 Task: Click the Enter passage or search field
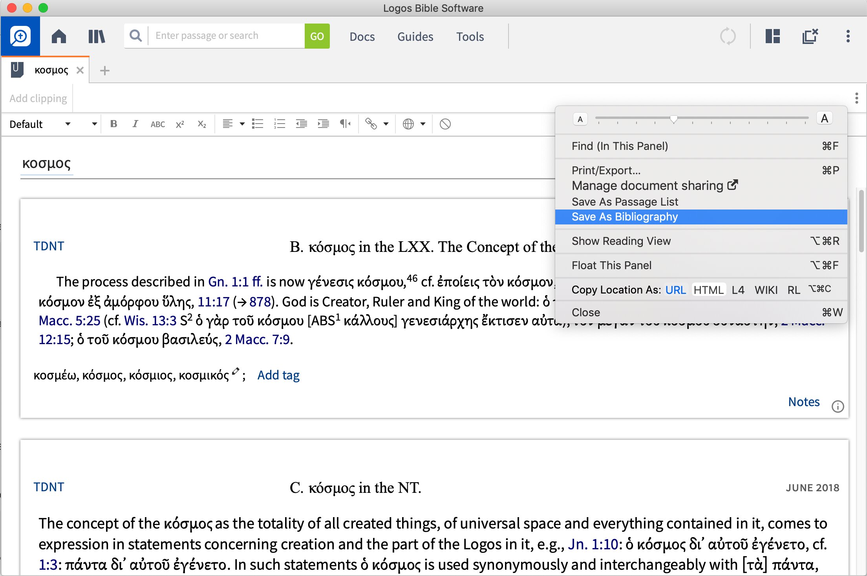coord(226,36)
